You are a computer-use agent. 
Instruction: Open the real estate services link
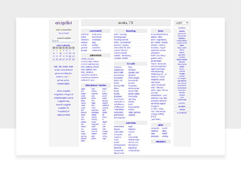(x=133, y=137)
